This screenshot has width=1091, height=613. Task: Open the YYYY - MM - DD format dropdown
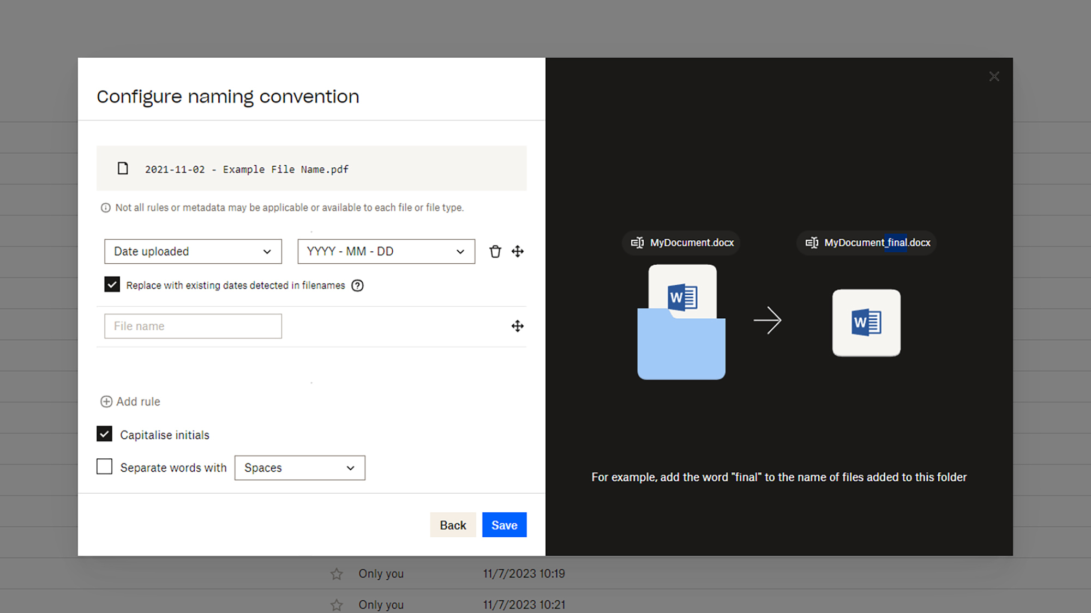386,251
